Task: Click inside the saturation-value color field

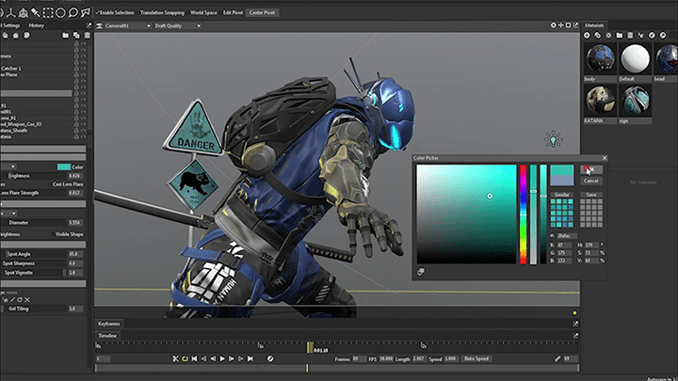Action: [466, 214]
